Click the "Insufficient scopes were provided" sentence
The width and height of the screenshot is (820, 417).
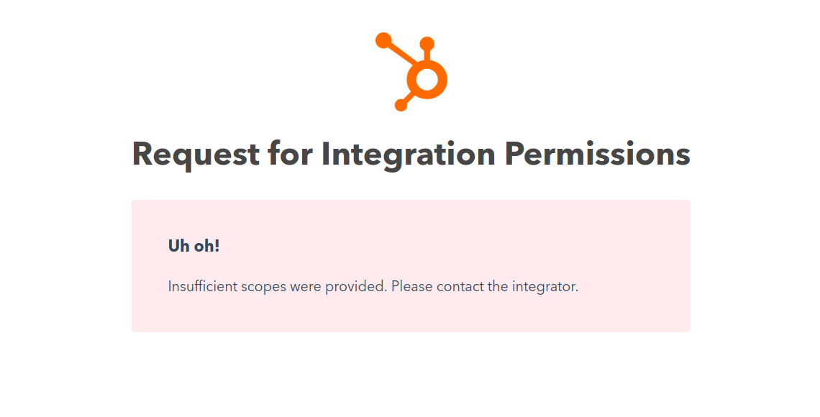[278, 286]
